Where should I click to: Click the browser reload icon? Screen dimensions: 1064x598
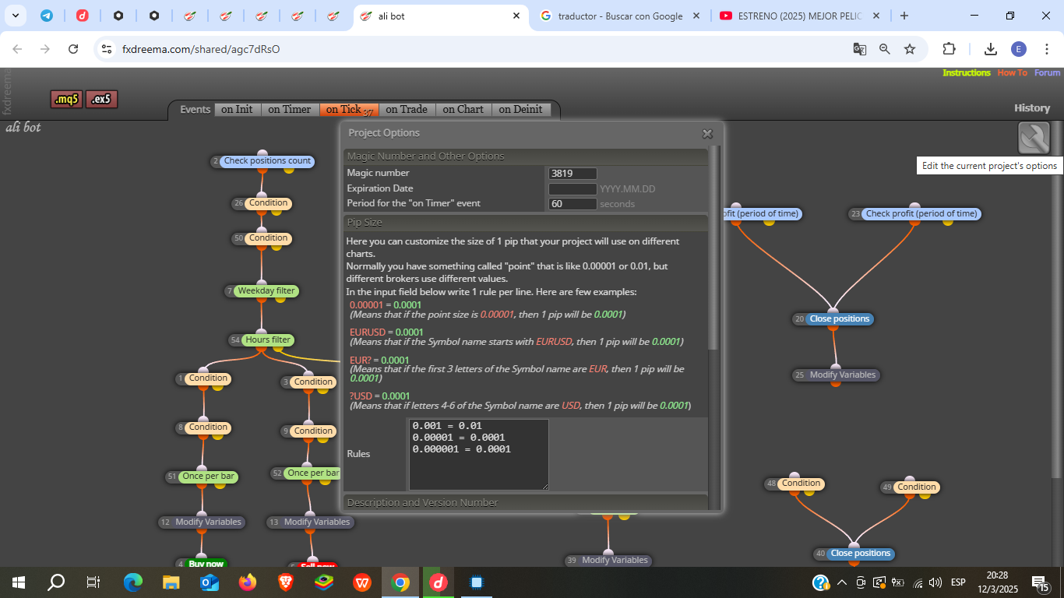click(73, 49)
